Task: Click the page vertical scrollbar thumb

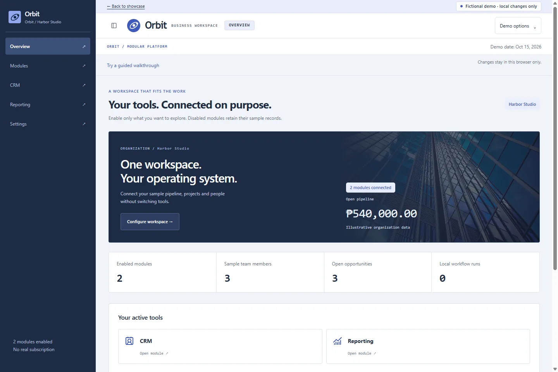Action: pos(555,138)
